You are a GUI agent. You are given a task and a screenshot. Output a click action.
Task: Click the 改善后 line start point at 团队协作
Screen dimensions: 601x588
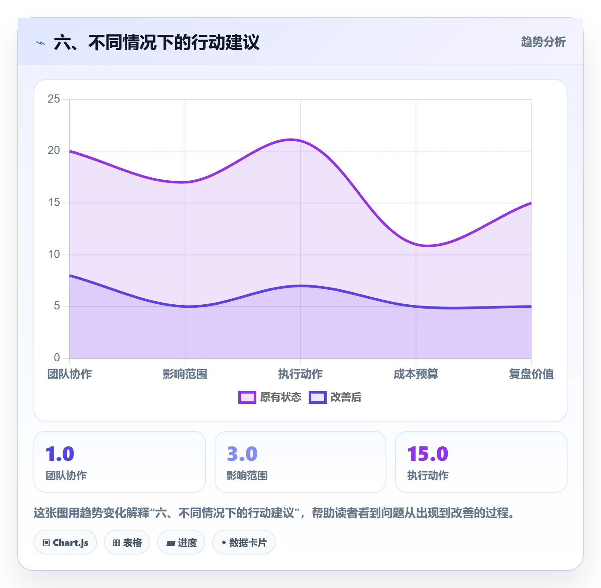click(70, 275)
